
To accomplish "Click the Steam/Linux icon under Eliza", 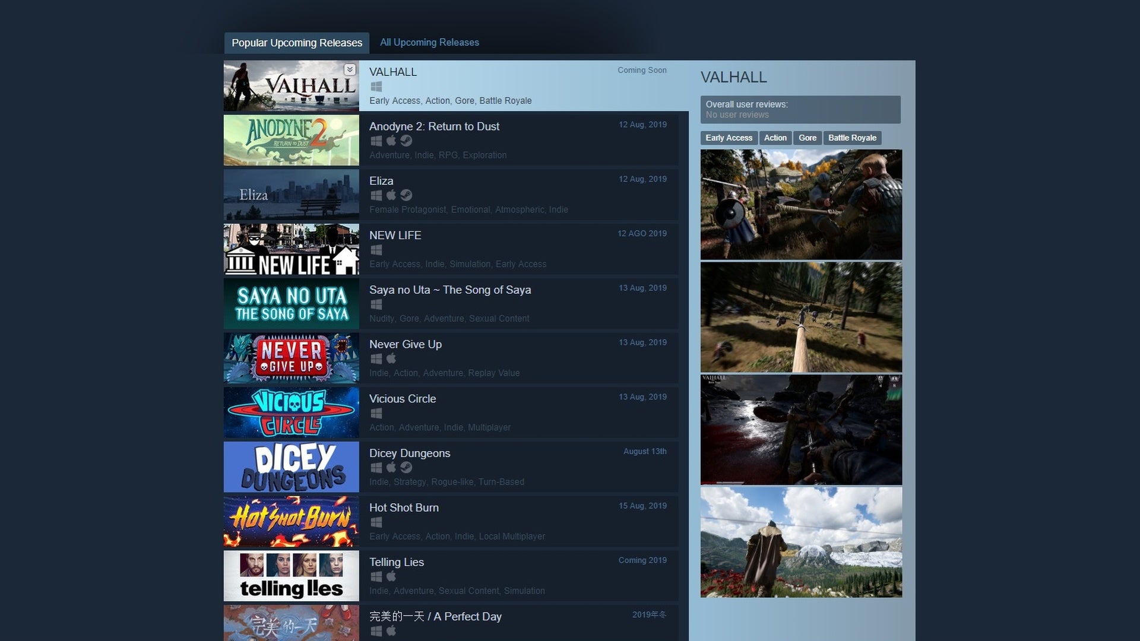I will (406, 195).
